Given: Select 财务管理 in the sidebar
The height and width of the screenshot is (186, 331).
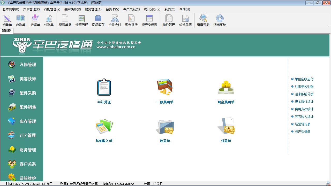Looking at the screenshot, I should [x=22, y=150].
